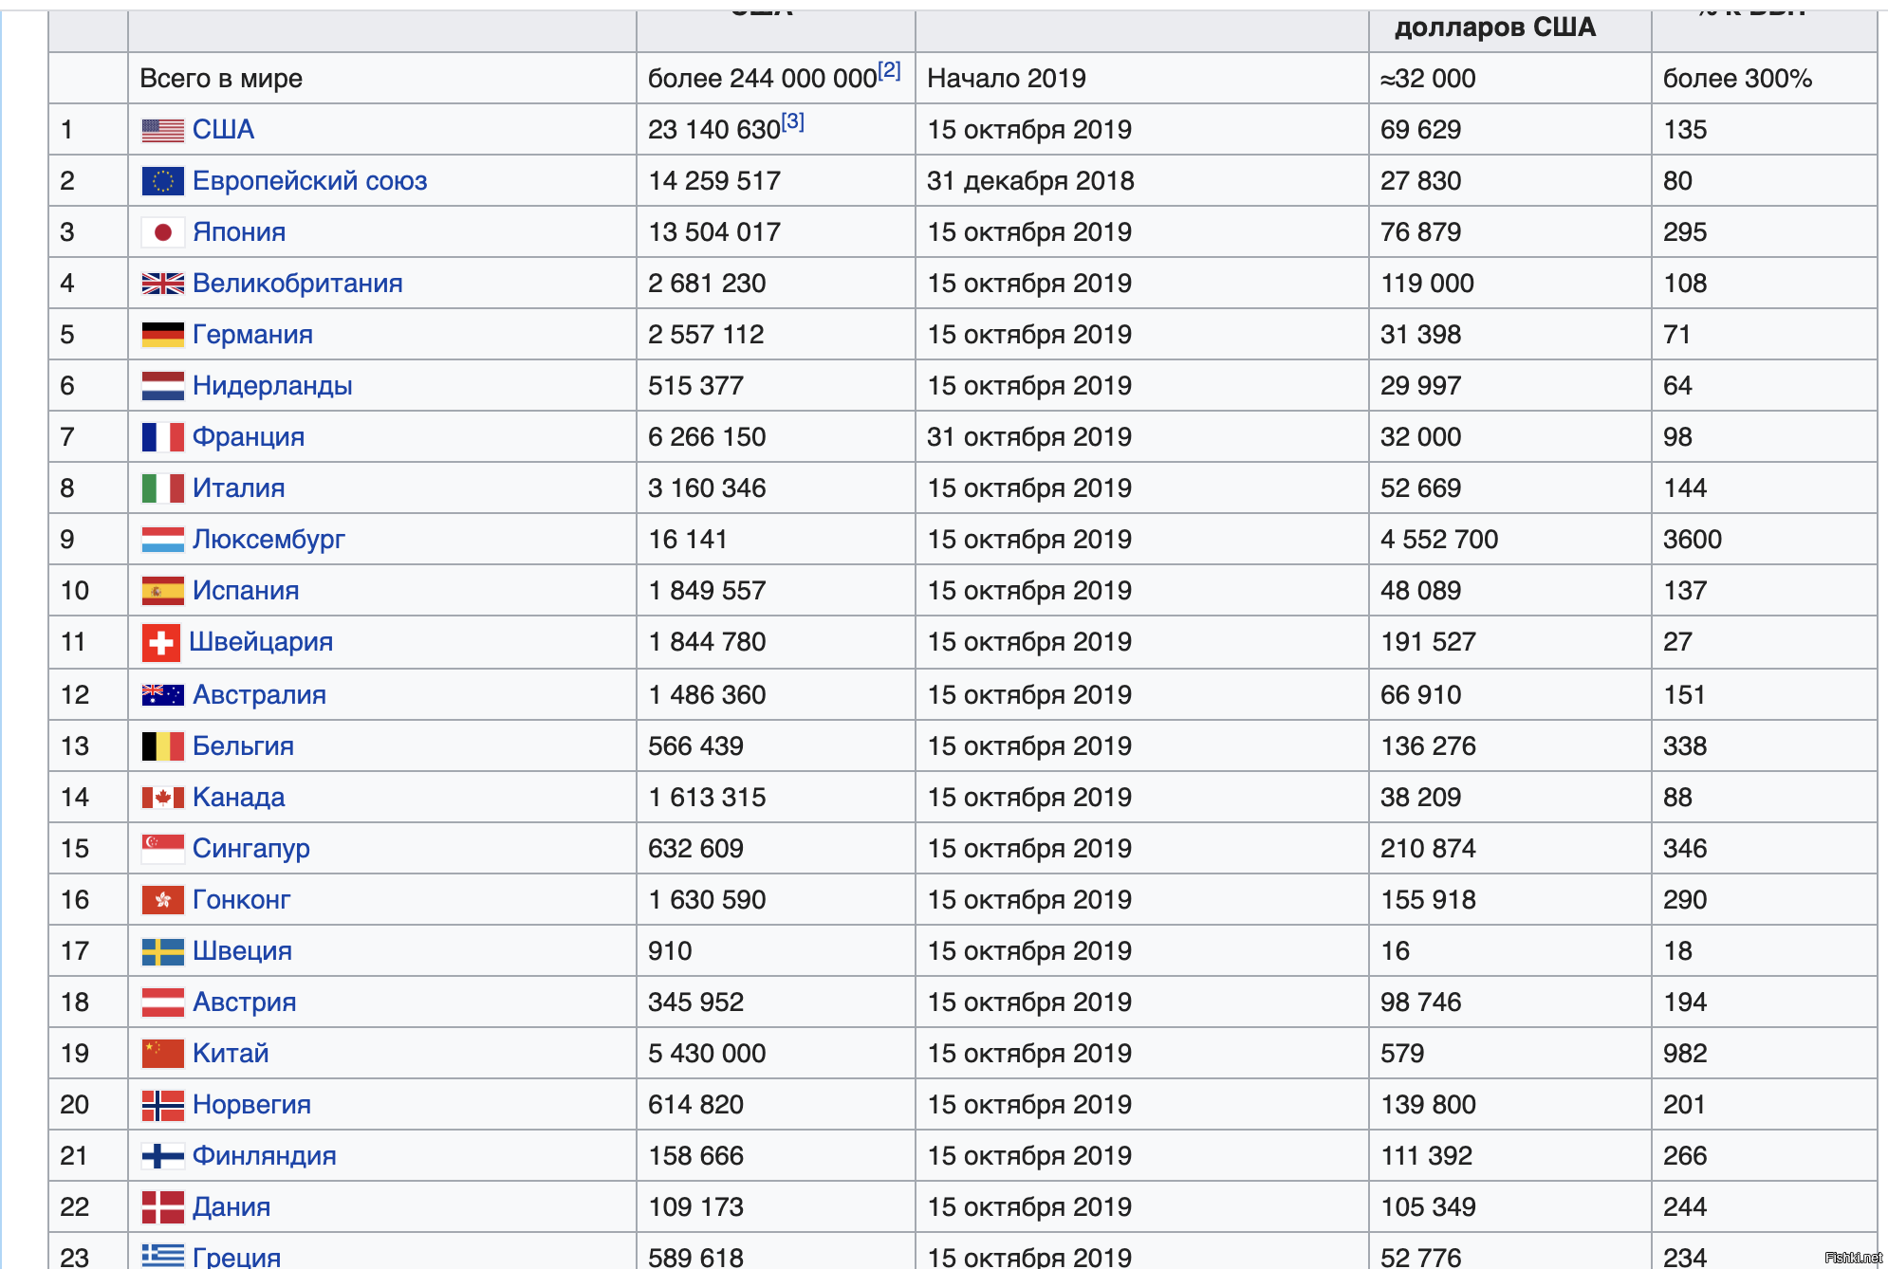Click the France flag icon
This screenshot has width=1888, height=1269.
(x=162, y=437)
